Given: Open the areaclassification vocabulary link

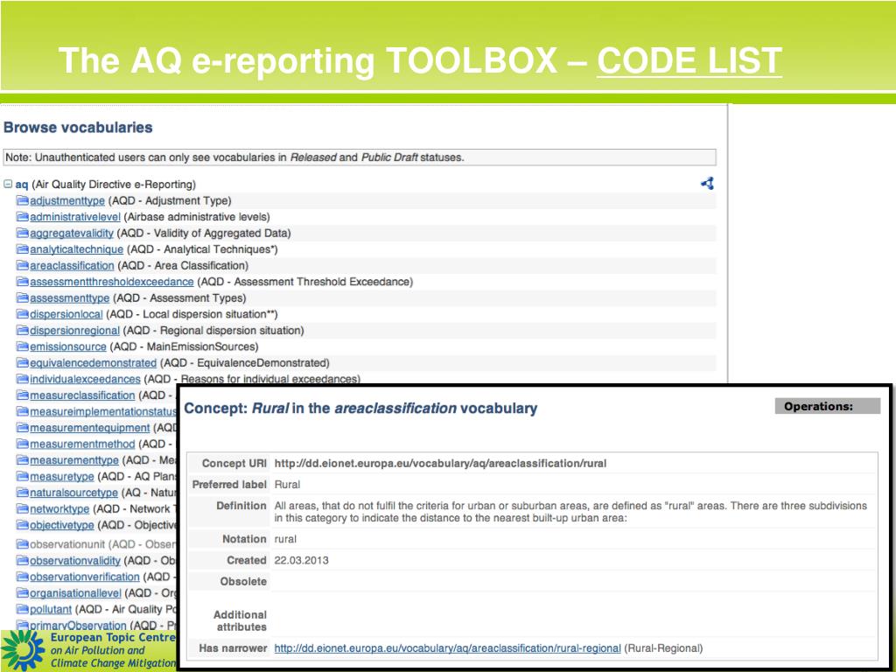Looking at the screenshot, I should [72, 266].
